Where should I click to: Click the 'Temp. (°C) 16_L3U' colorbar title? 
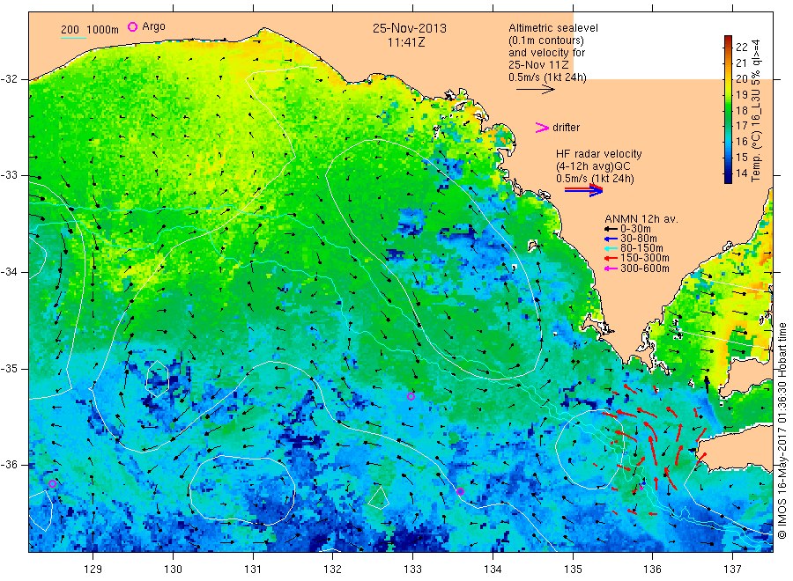coord(756,110)
